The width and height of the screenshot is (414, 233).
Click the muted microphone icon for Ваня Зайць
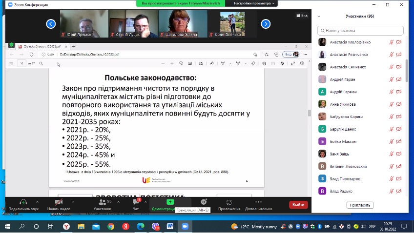391,154
